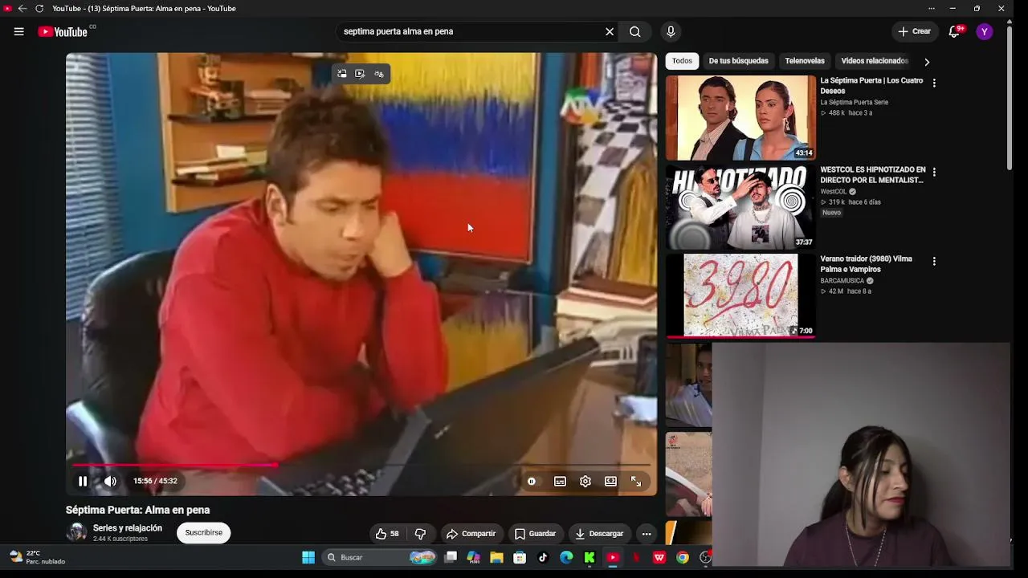1028x578 pixels.
Task: Share the video via Compartir
Action: (x=471, y=534)
